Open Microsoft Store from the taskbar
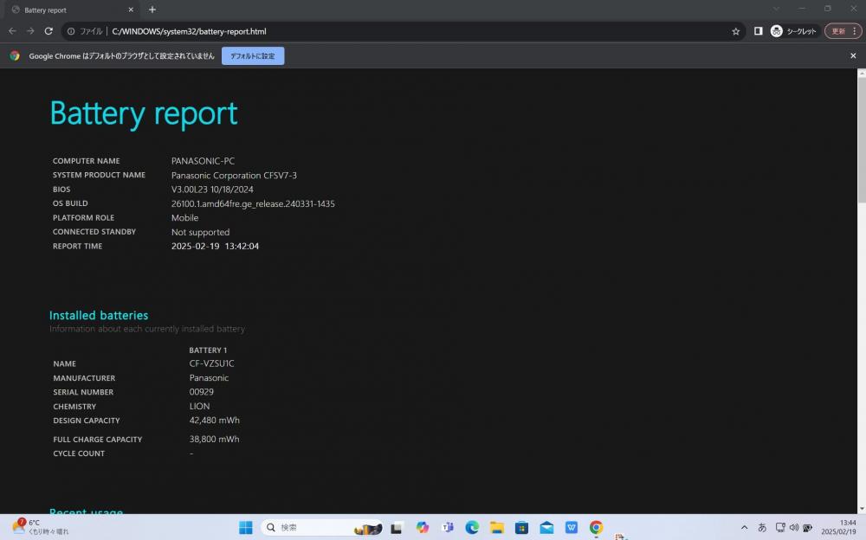Viewport: 866px width, 540px height. coord(521,527)
